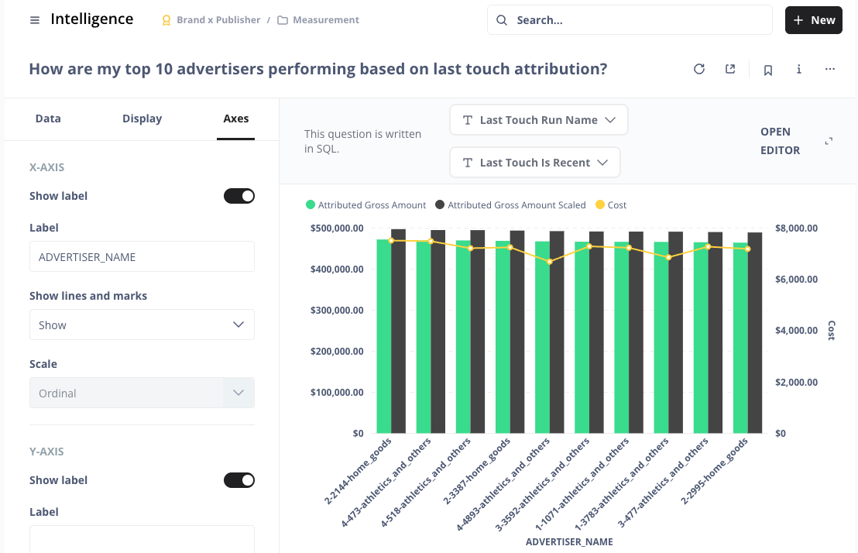
Task: Expand Last Touch Run Name filter
Action: (x=538, y=120)
